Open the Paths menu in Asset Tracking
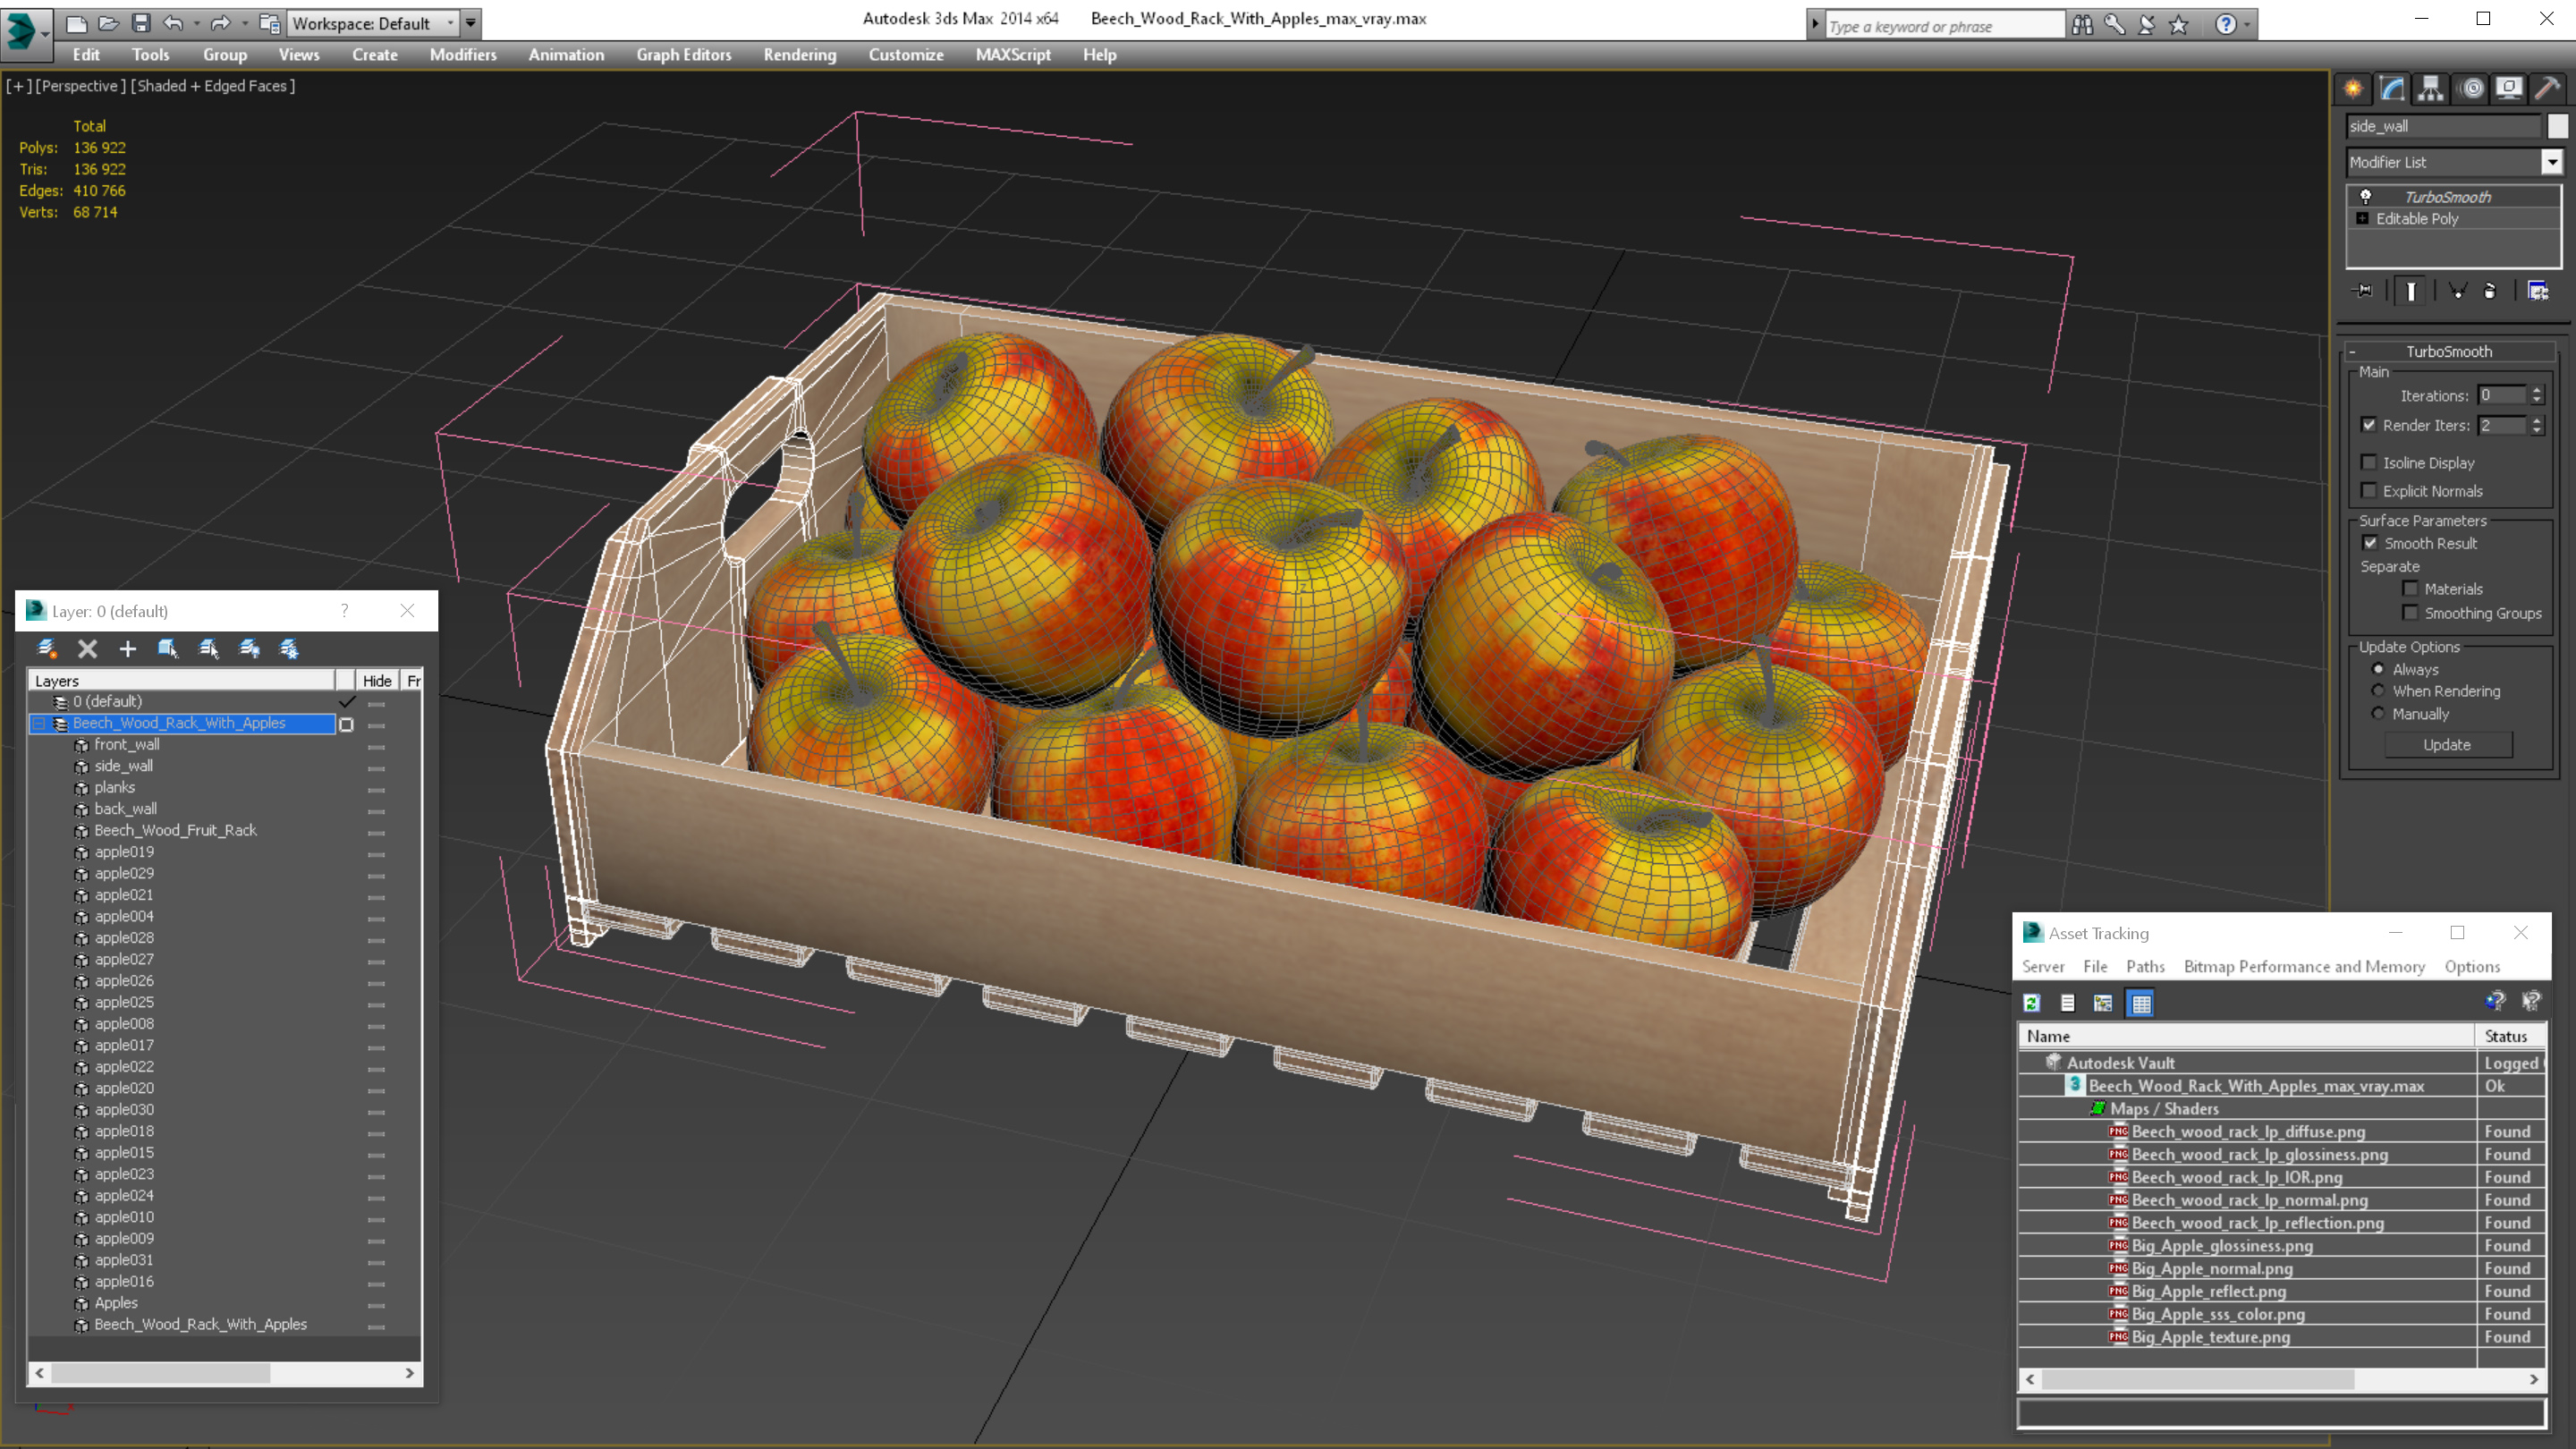This screenshot has width=2576, height=1449. point(2145,966)
